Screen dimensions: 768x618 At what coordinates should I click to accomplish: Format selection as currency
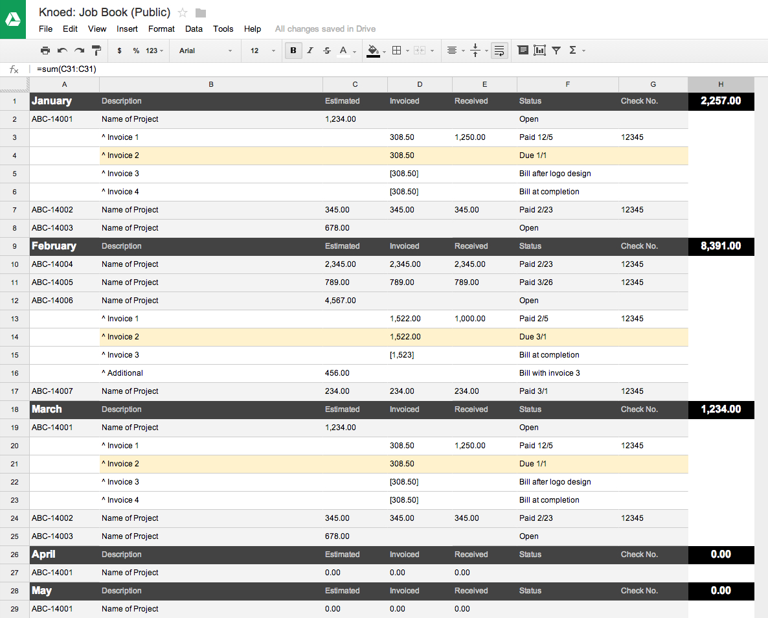[120, 51]
